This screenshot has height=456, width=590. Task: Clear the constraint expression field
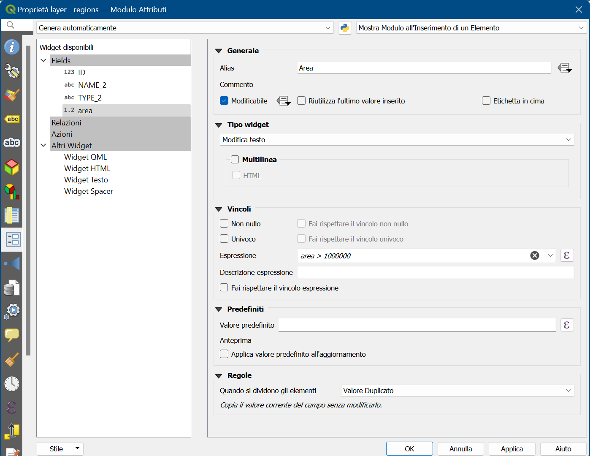[535, 255]
